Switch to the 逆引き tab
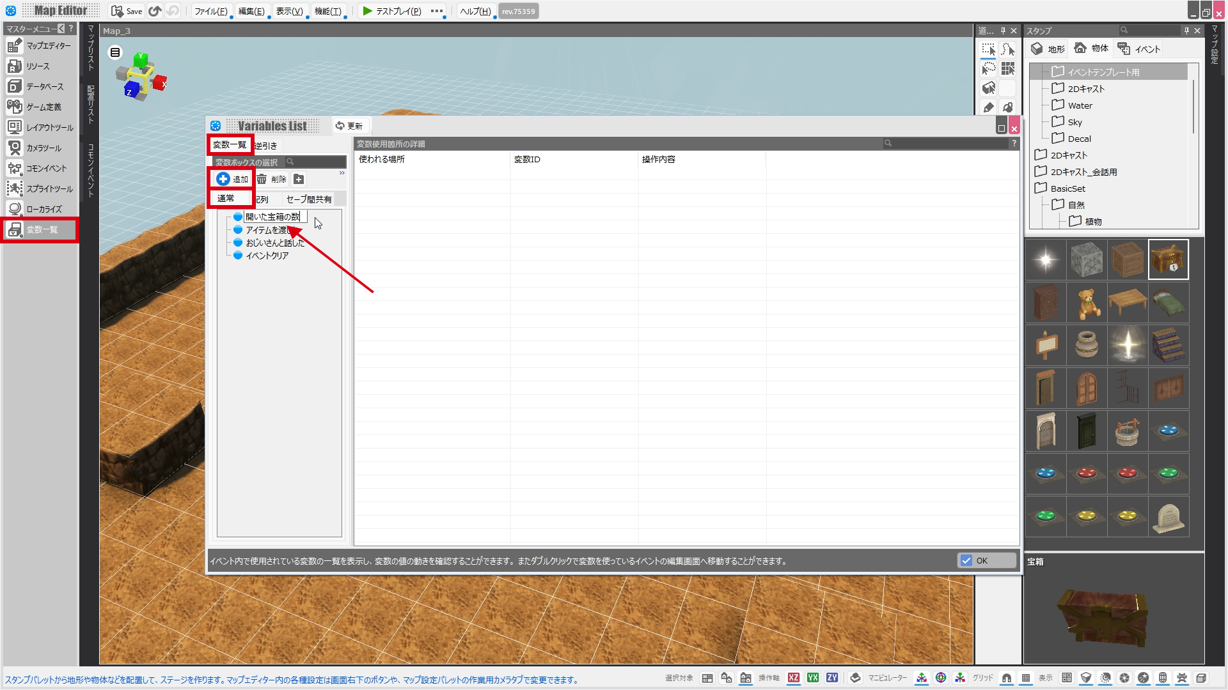Screen dimensions: 1228x690 pos(266,146)
